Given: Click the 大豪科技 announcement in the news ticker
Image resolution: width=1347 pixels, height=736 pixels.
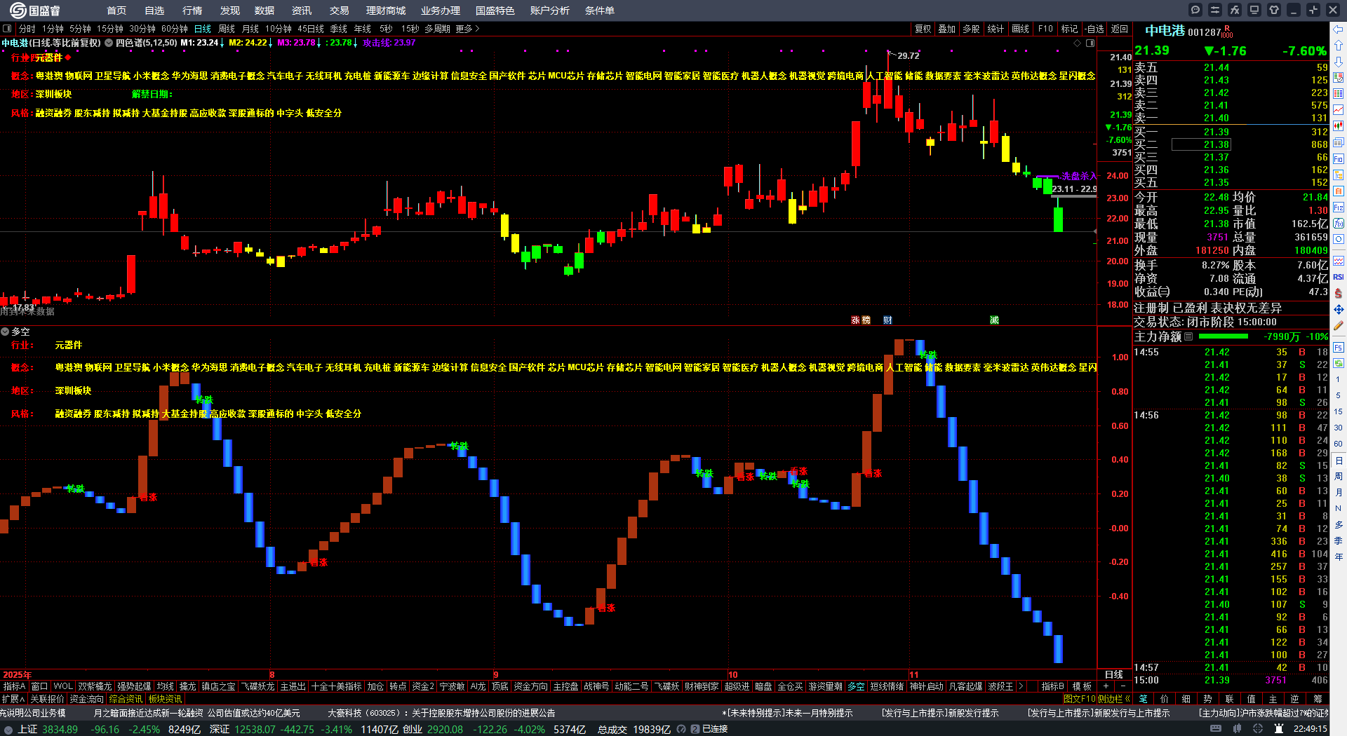Looking at the screenshot, I should (441, 713).
